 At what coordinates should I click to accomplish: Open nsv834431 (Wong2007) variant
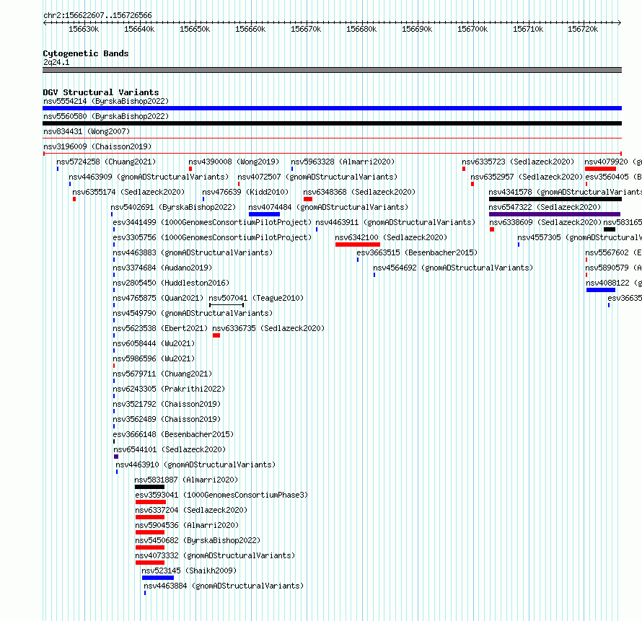[x=87, y=131]
